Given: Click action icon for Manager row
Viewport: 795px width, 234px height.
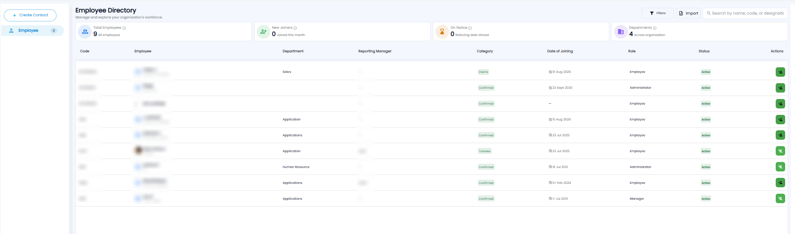Looking at the screenshot, I should coord(780,199).
